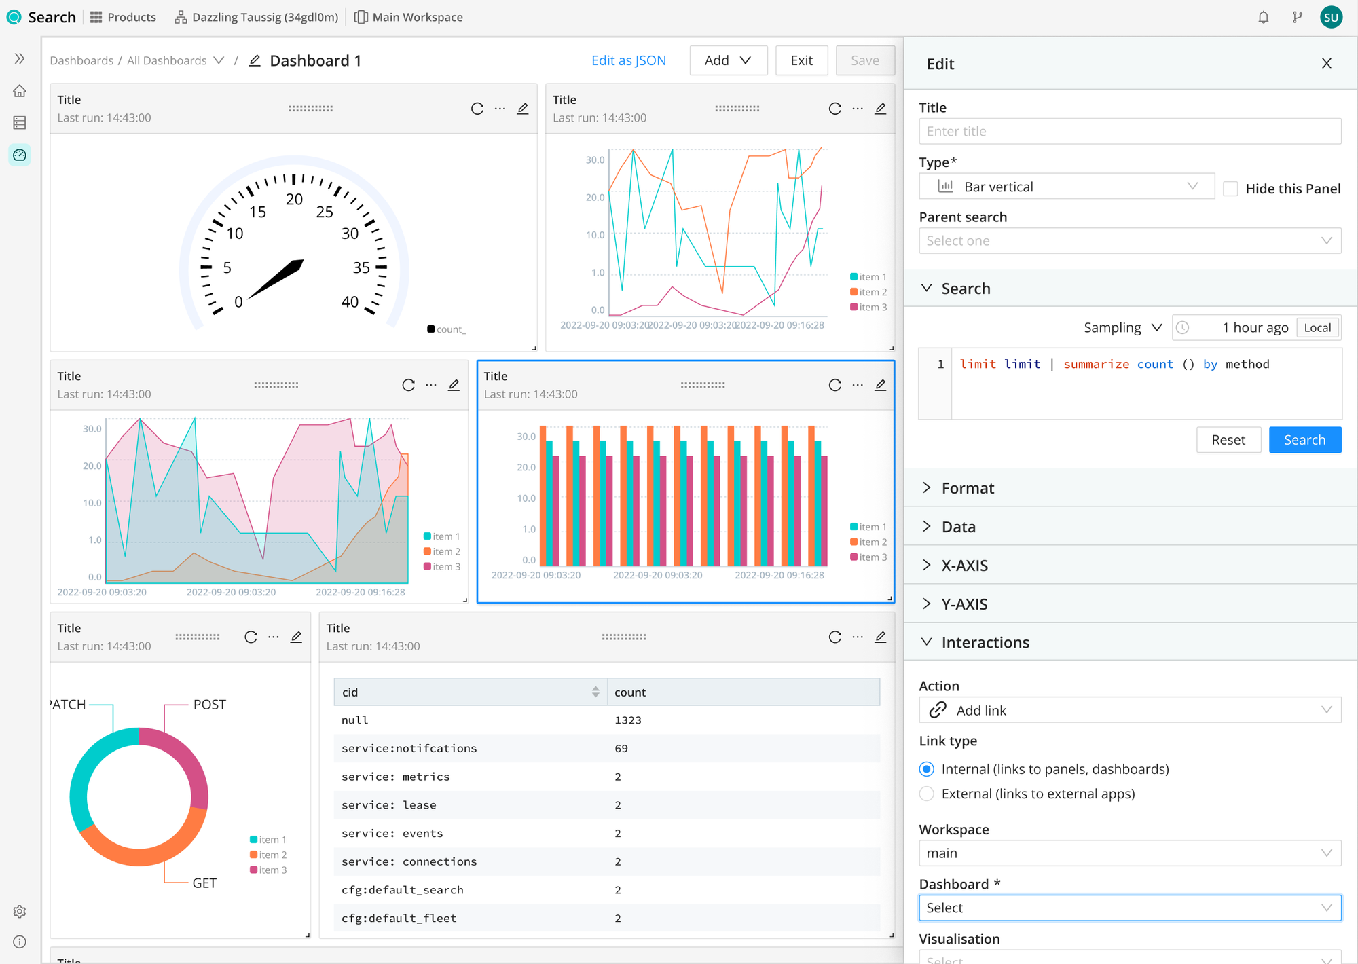Viewport: 1358px width, 964px height.
Task: Click the notifications bell icon
Action: [x=1263, y=18]
